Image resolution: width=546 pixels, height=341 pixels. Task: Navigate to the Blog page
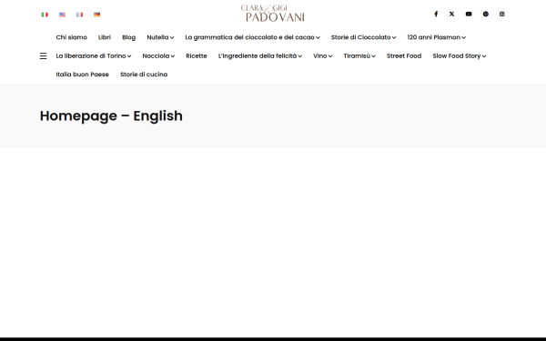tap(129, 37)
